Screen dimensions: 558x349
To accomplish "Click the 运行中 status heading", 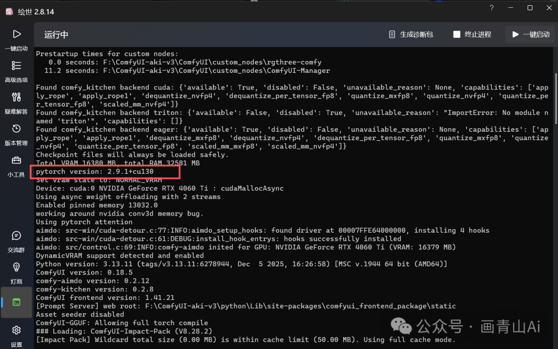I will pyautogui.click(x=56, y=35).
